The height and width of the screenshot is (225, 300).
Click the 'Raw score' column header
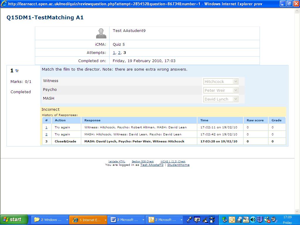[255, 120]
